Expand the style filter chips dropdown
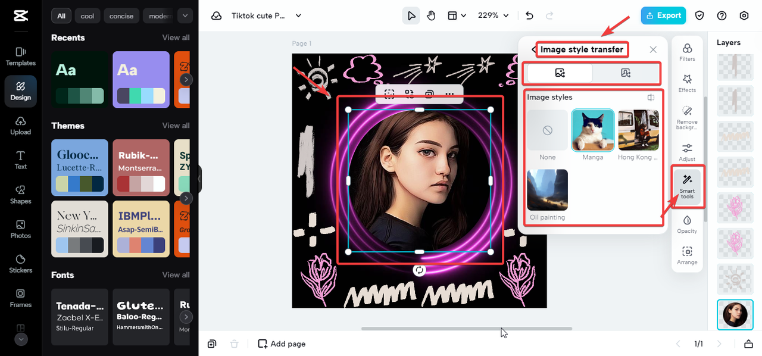Screen dimensions: 762x356 185,15
